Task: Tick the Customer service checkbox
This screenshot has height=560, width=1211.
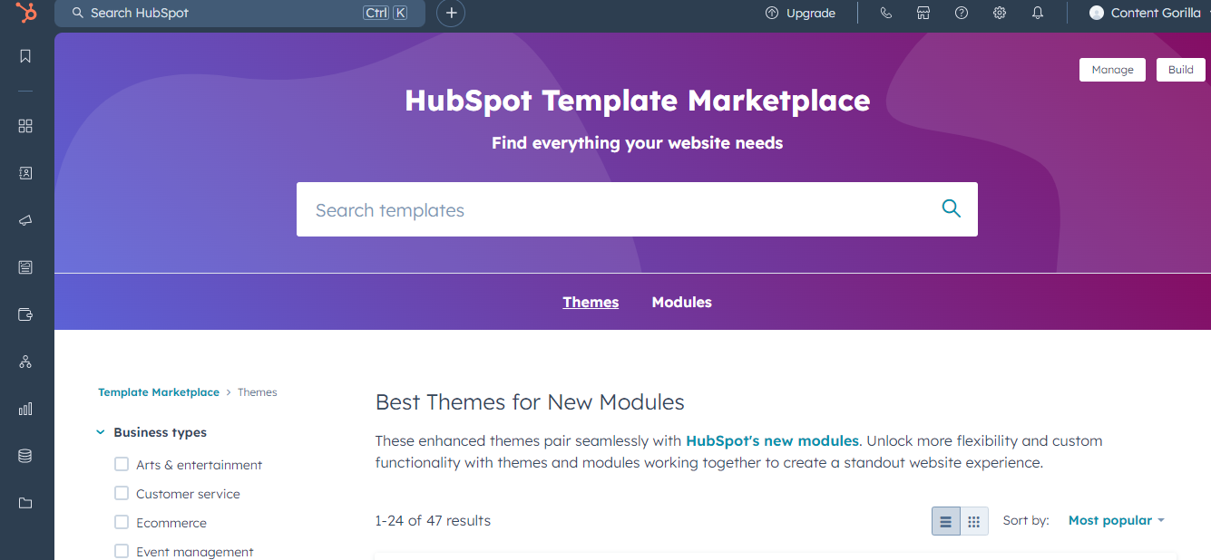Action: pyautogui.click(x=122, y=493)
